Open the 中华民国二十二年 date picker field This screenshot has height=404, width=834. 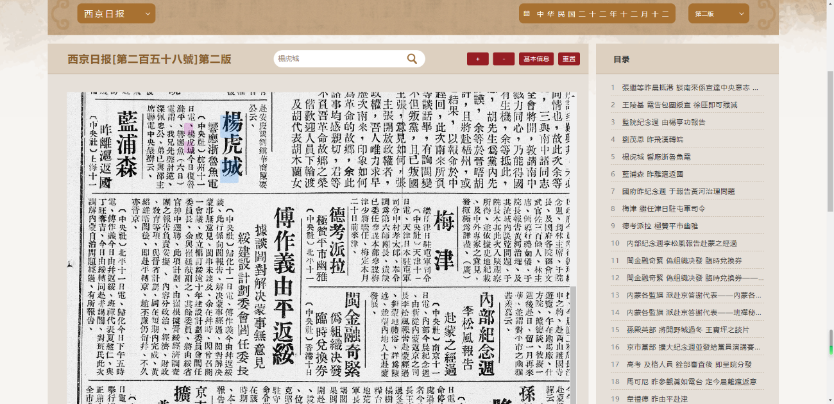coord(597,13)
